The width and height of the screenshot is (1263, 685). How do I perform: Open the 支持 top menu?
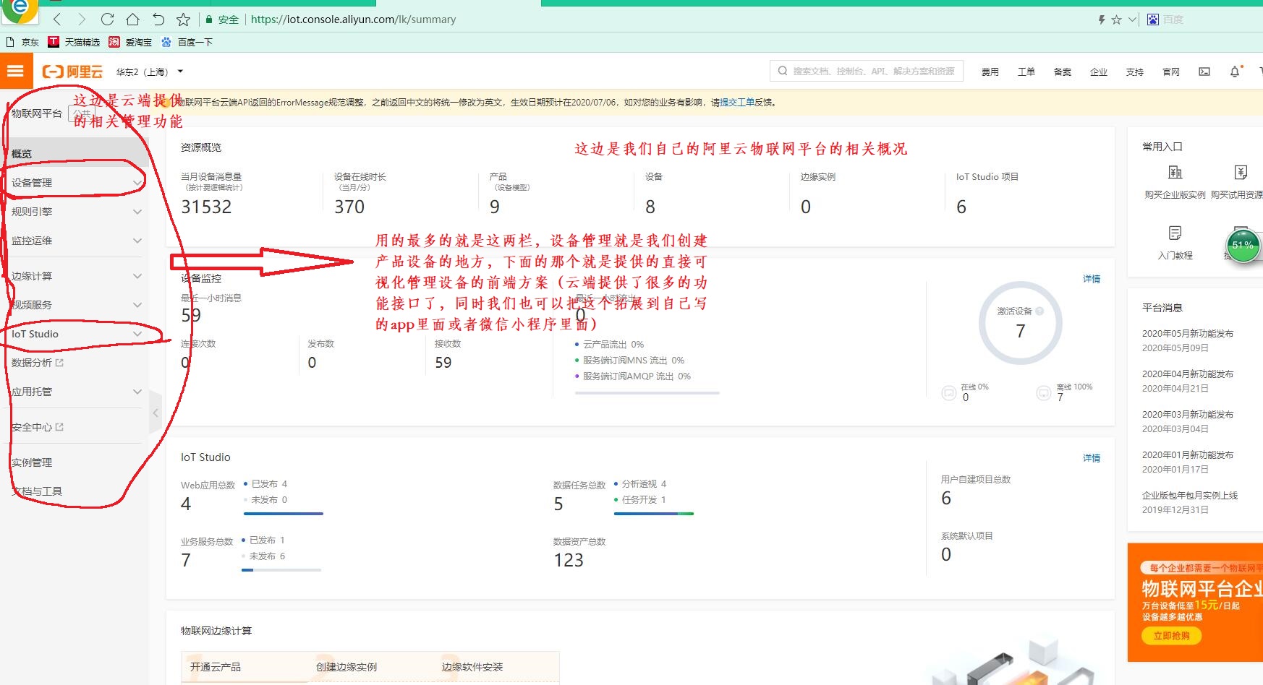(1134, 72)
